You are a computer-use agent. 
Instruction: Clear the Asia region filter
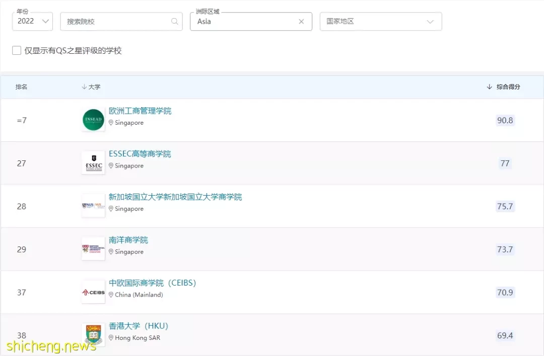coord(301,22)
